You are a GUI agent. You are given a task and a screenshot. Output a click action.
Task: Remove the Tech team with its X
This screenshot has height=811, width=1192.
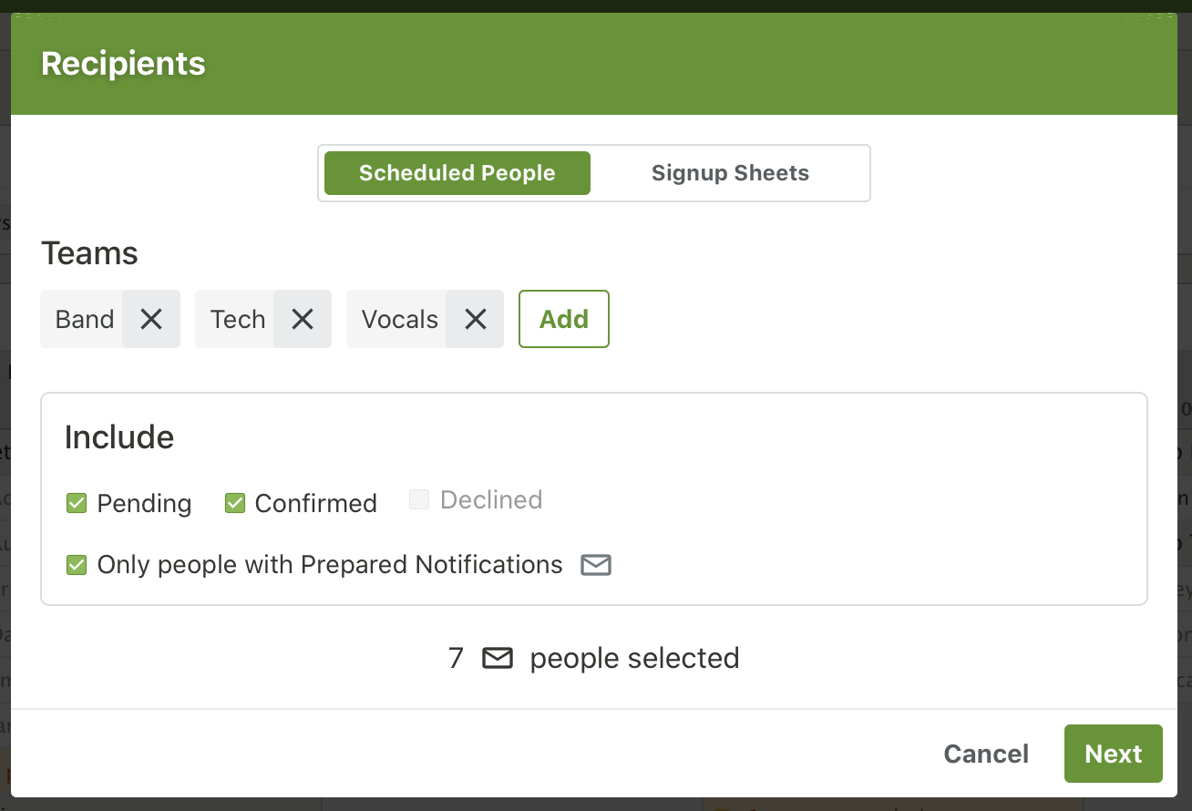click(x=303, y=319)
